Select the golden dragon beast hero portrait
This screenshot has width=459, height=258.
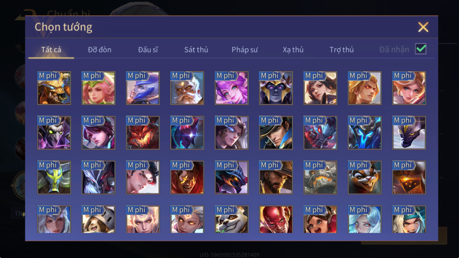[54, 88]
